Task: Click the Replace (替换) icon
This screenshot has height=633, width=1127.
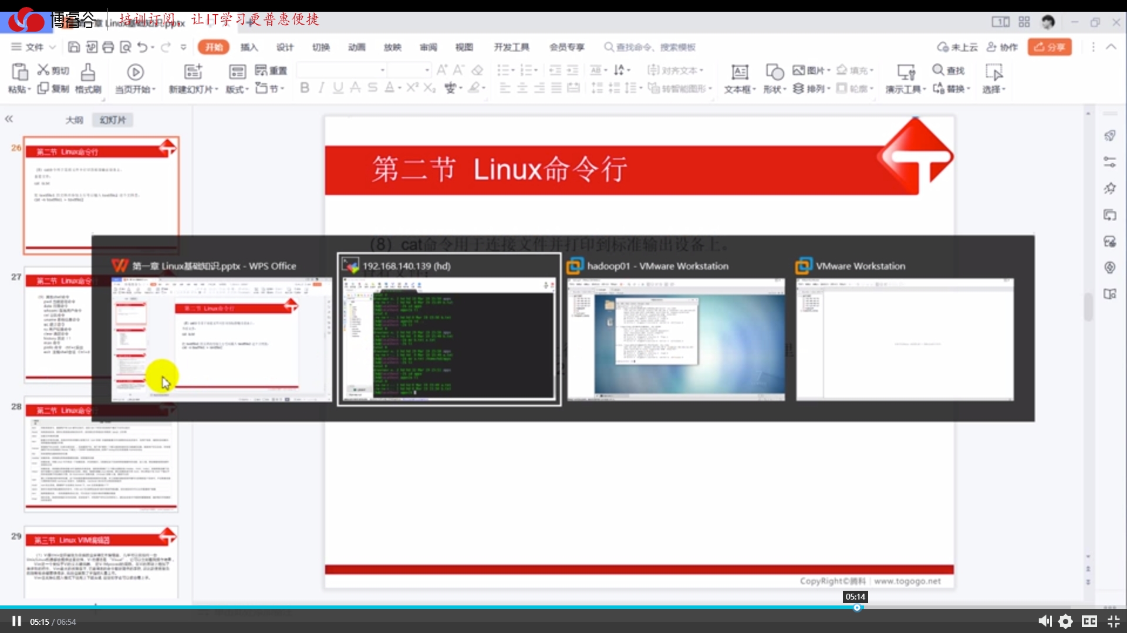Action: point(938,88)
